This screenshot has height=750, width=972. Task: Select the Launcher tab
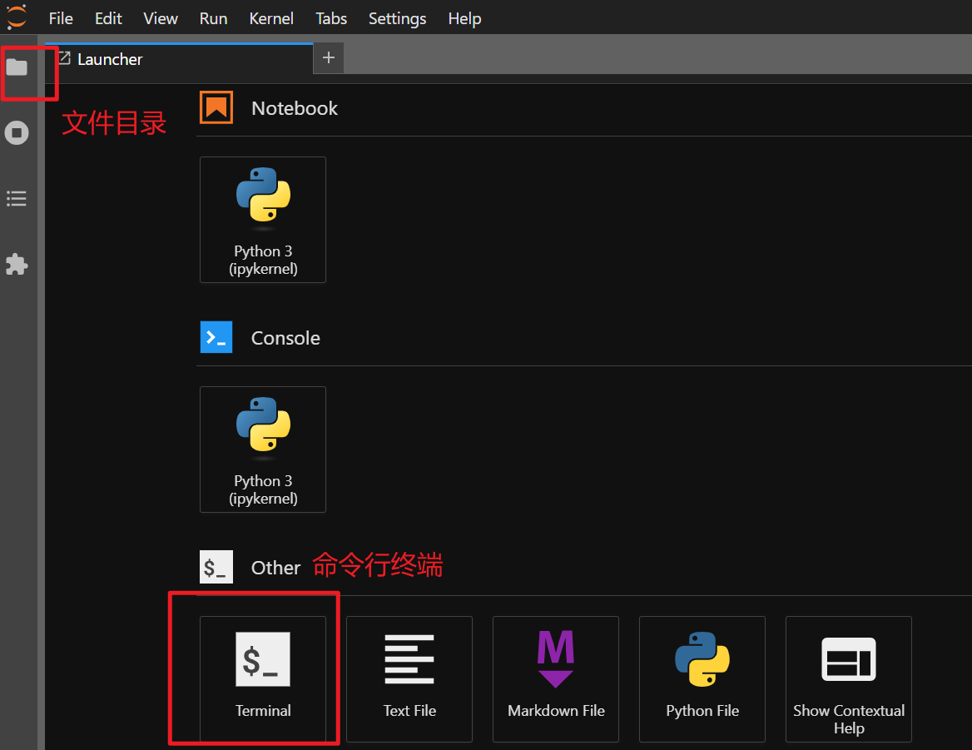tap(110, 59)
